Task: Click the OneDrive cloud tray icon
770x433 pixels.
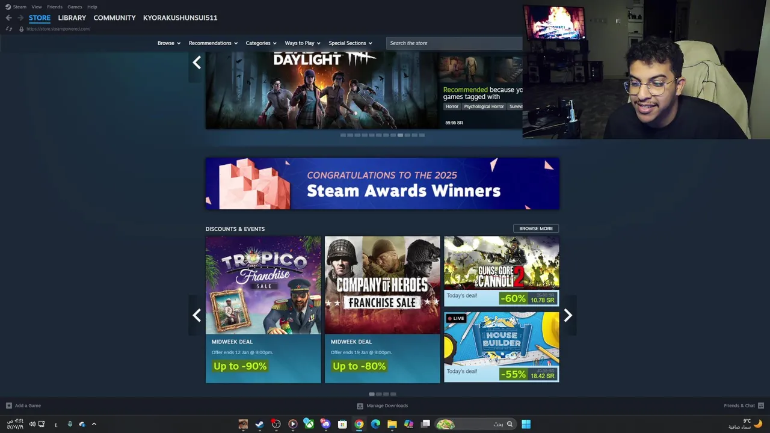Action: click(x=82, y=424)
